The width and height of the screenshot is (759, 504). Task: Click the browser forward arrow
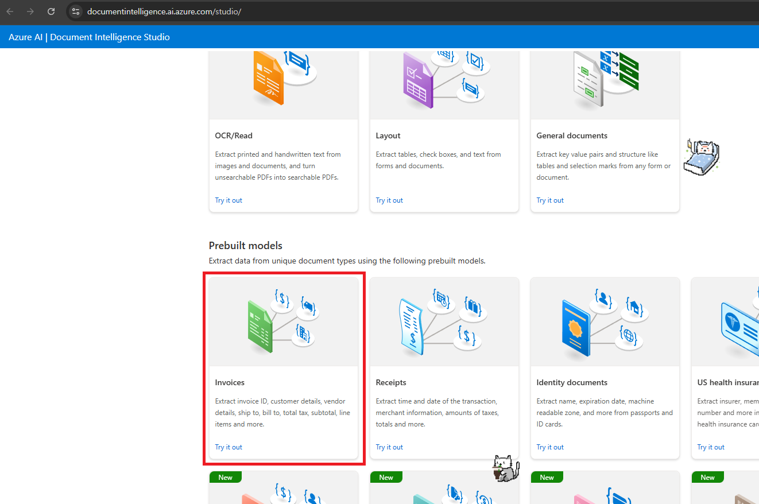(30, 11)
